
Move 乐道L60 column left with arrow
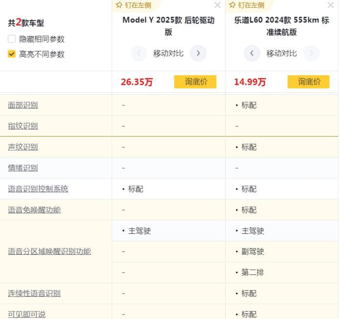pyautogui.click(x=252, y=53)
